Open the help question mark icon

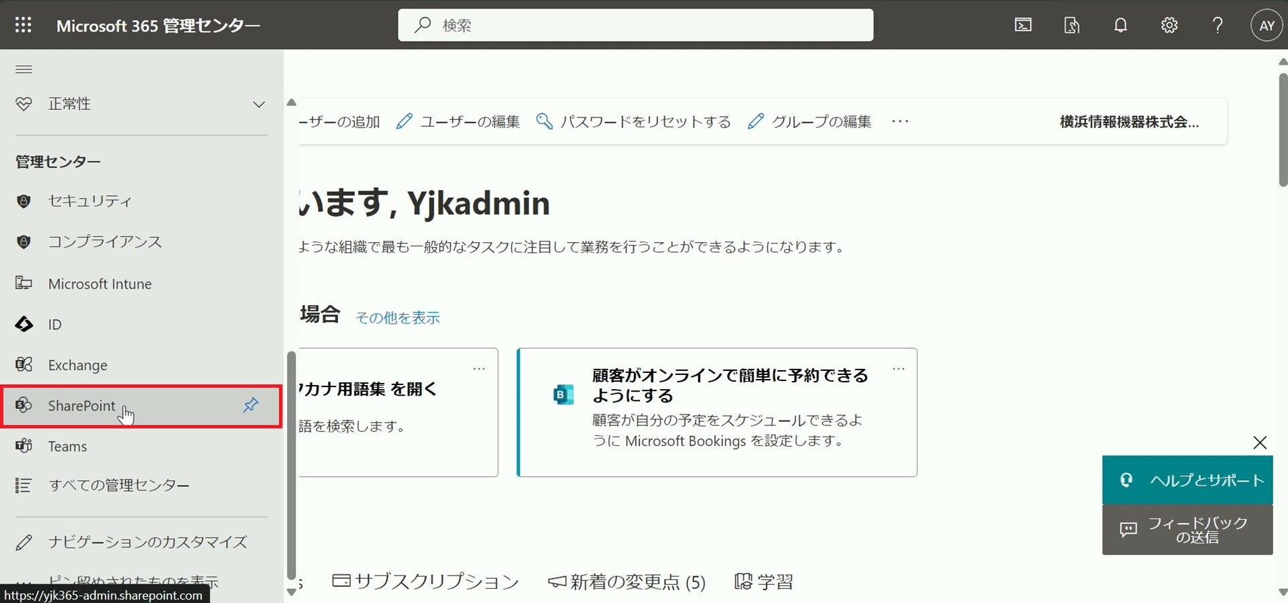pyautogui.click(x=1218, y=25)
